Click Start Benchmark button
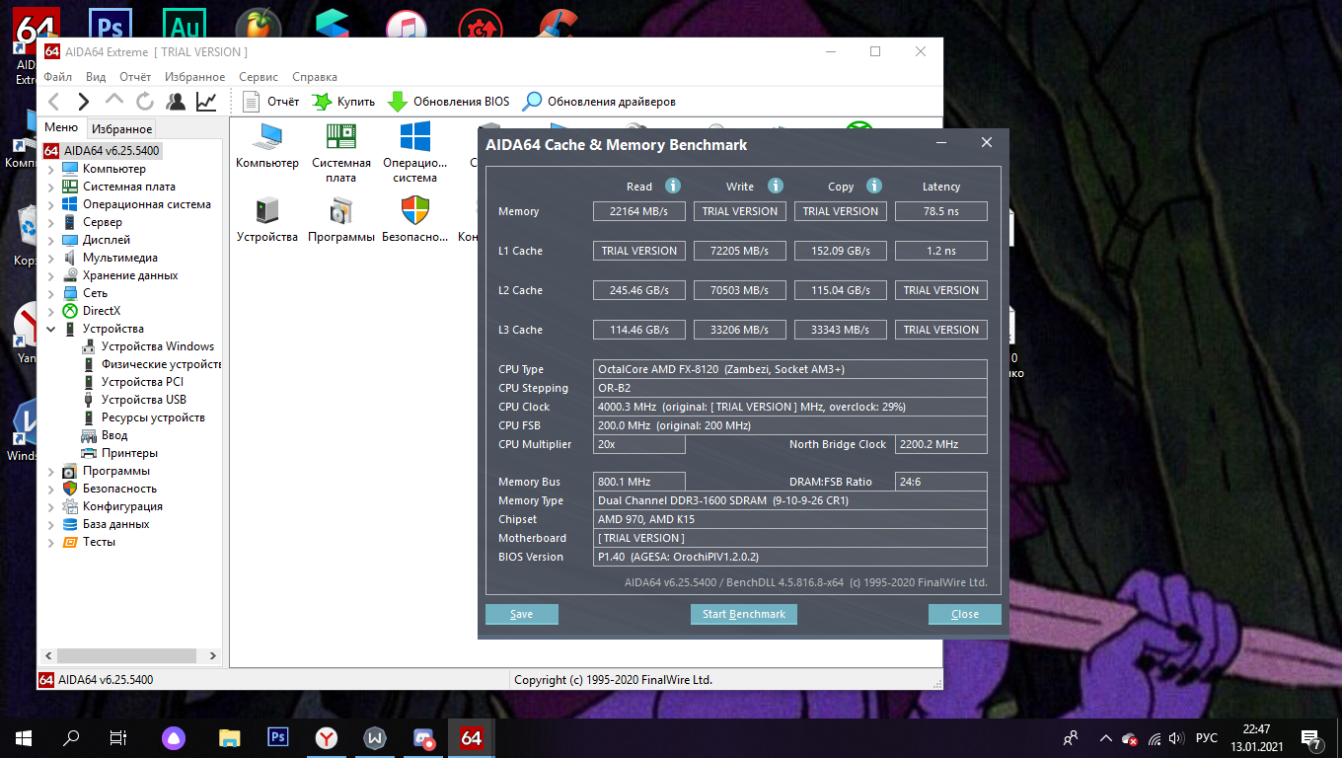Viewport: 1342px width, 758px height. pos(744,614)
